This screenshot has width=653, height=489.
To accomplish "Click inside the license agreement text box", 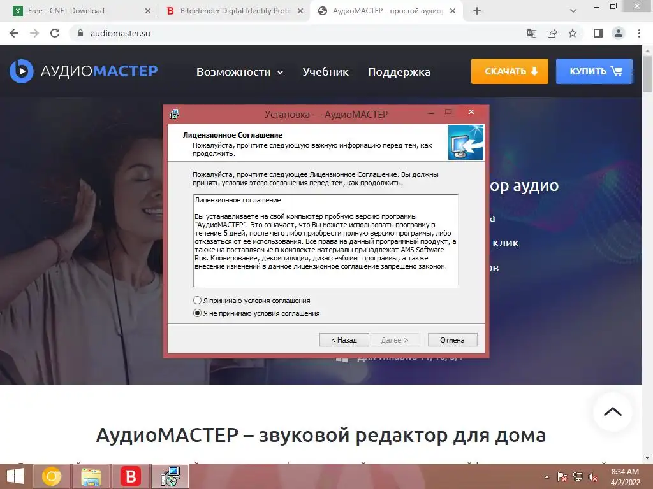I will [x=326, y=240].
